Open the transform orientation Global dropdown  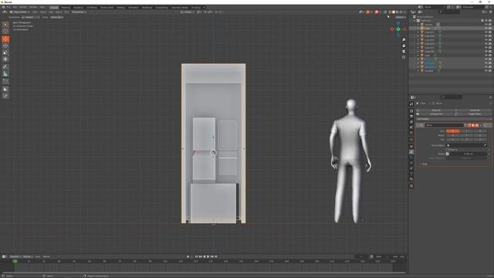[x=187, y=12]
